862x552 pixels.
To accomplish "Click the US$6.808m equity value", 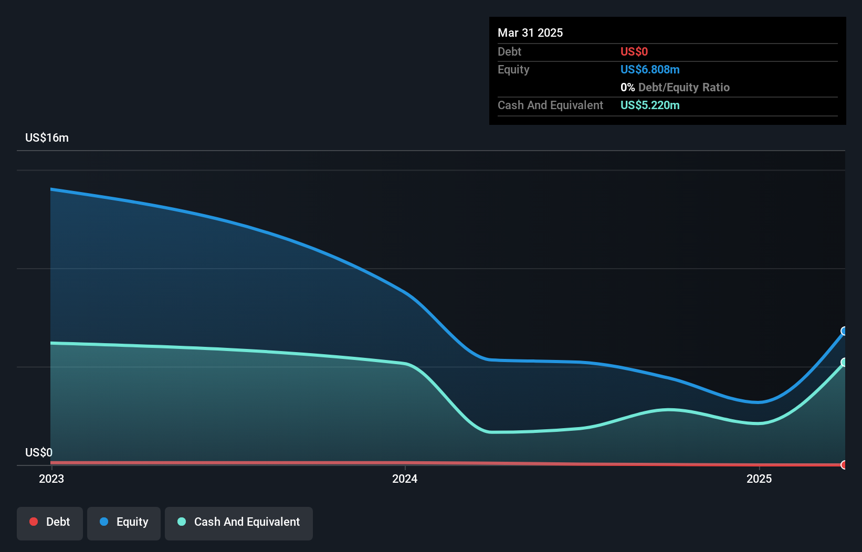I will point(650,70).
